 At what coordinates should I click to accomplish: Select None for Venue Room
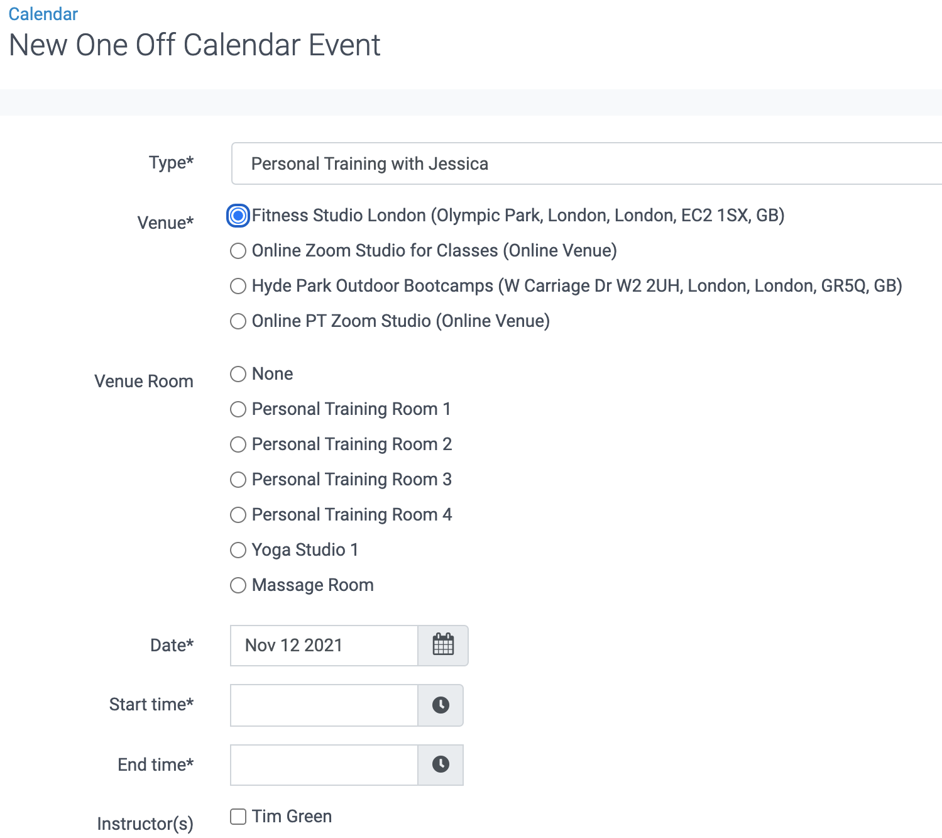pyautogui.click(x=238, y=374)
